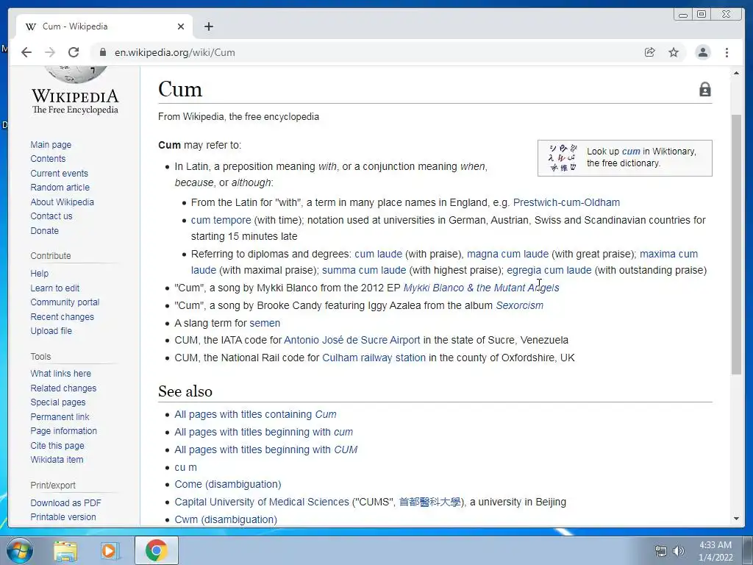The height and width of the screenshot is (565, 753).
Task: Select the Cum - Wikipedia browser tab
Action: (x=104, y=26)
